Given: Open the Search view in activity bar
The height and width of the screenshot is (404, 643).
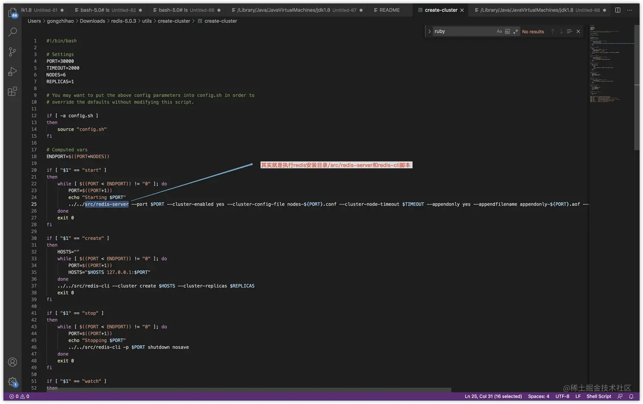Looking at the screenshot, I should (12, 32).
